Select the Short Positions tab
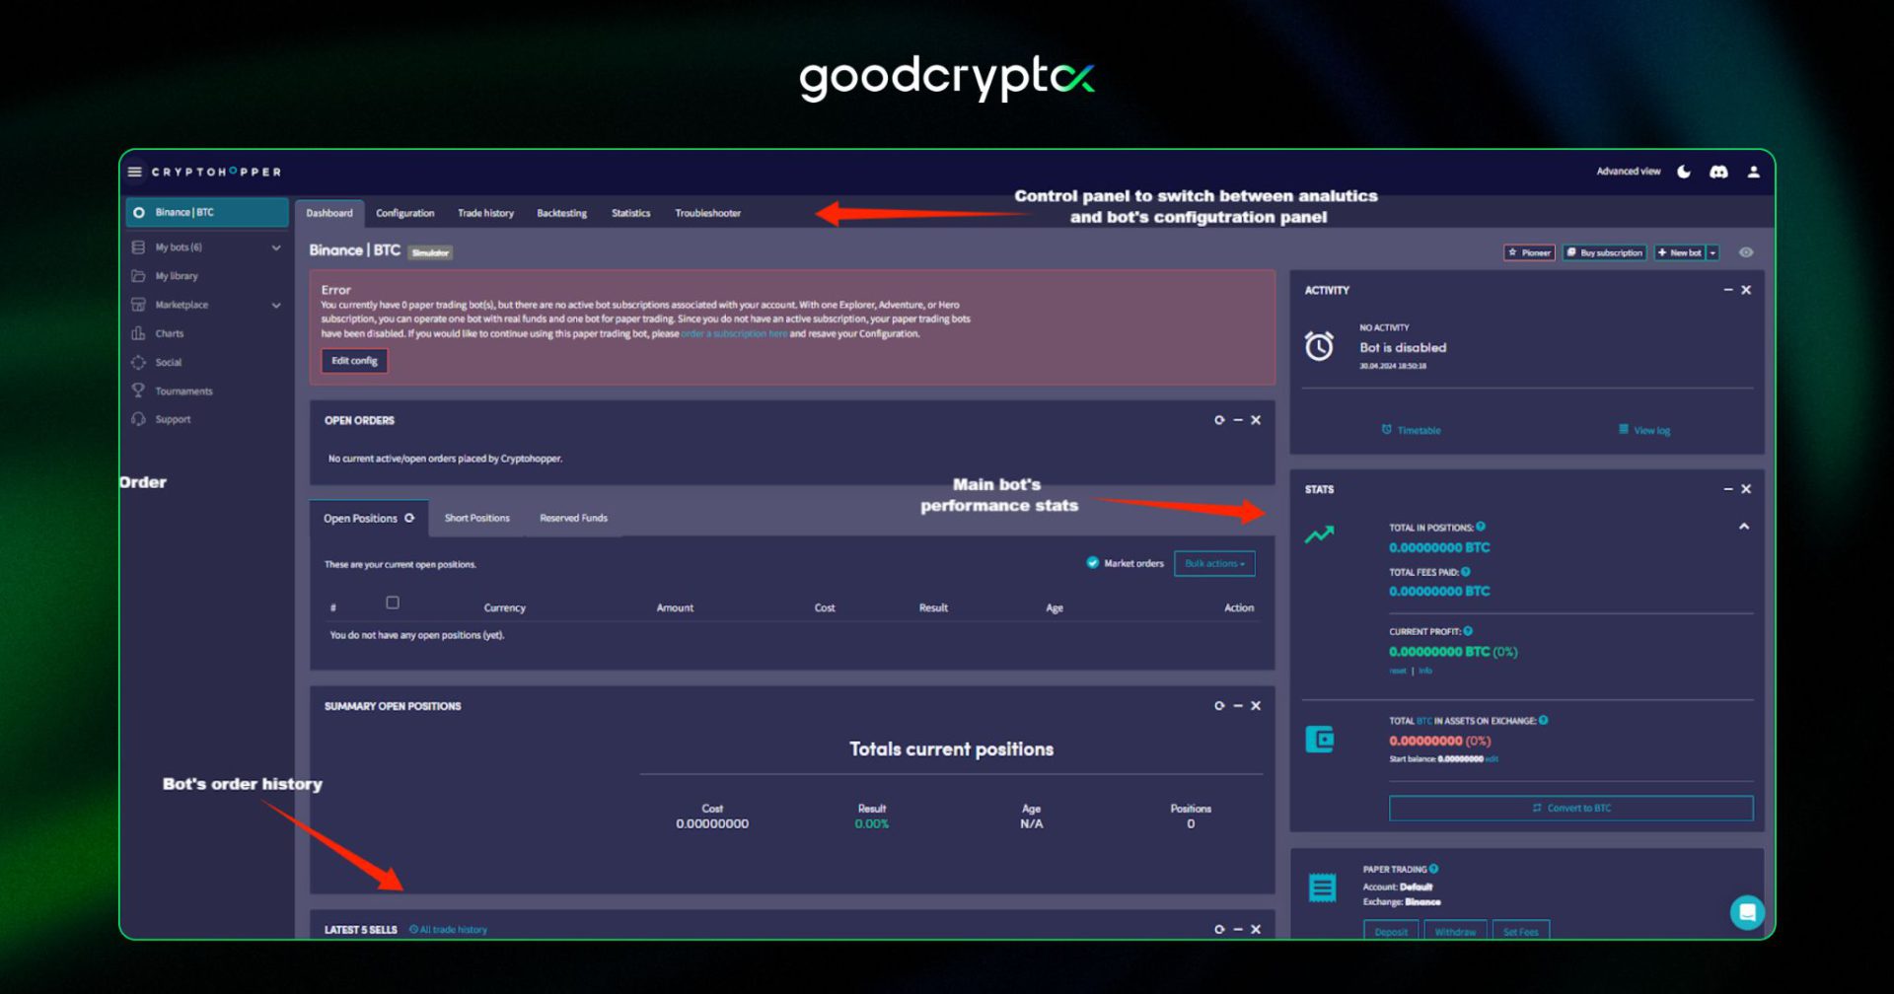This screenshot has width=1894, height=994. pos(476,518)
